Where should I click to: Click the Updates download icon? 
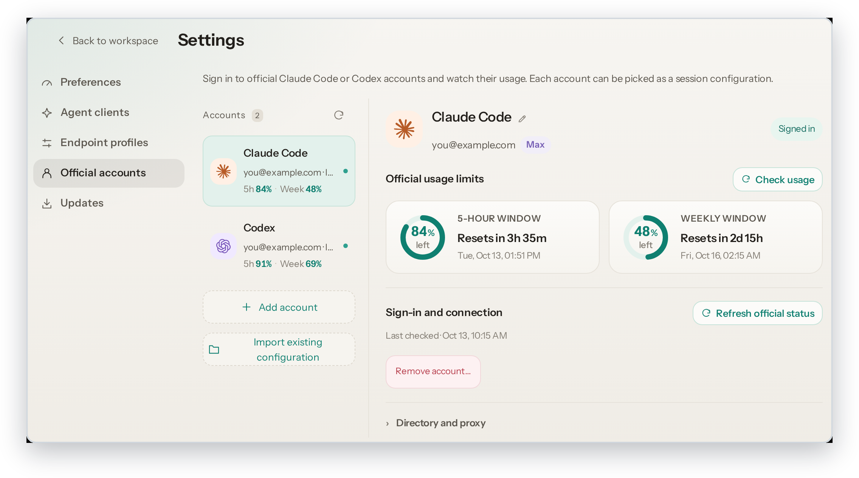47,203
